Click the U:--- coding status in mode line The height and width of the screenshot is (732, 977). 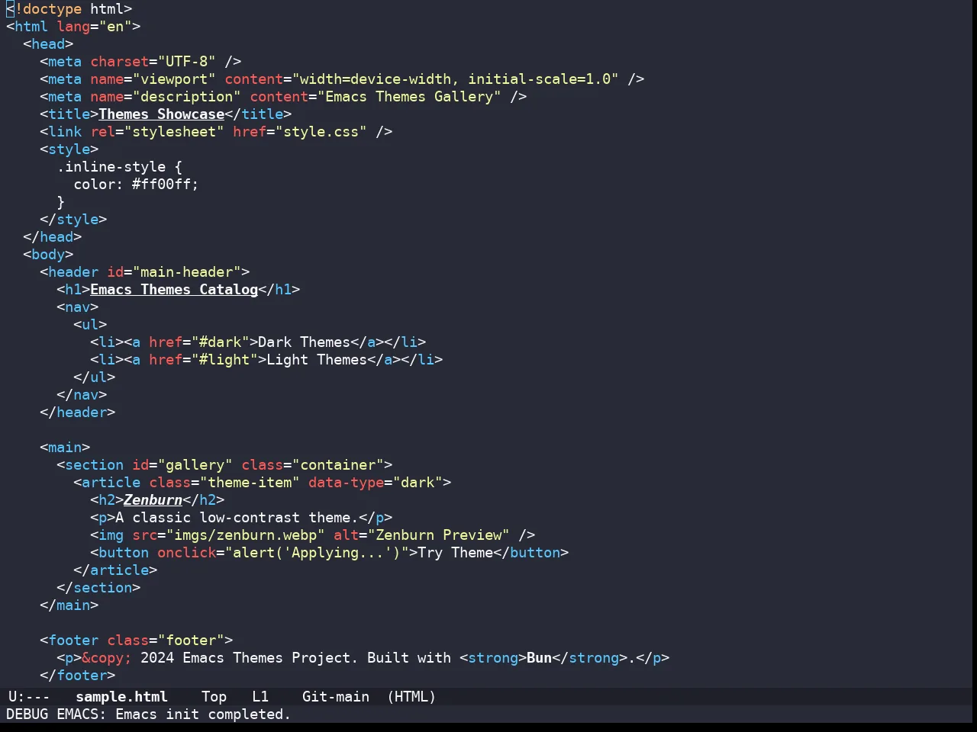pos(29,697)
